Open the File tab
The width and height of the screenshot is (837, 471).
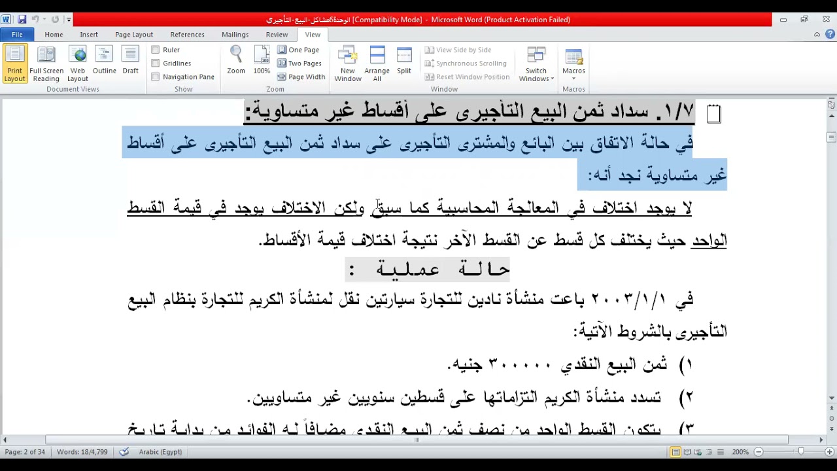pyautogui.click(x=17, y=34)
